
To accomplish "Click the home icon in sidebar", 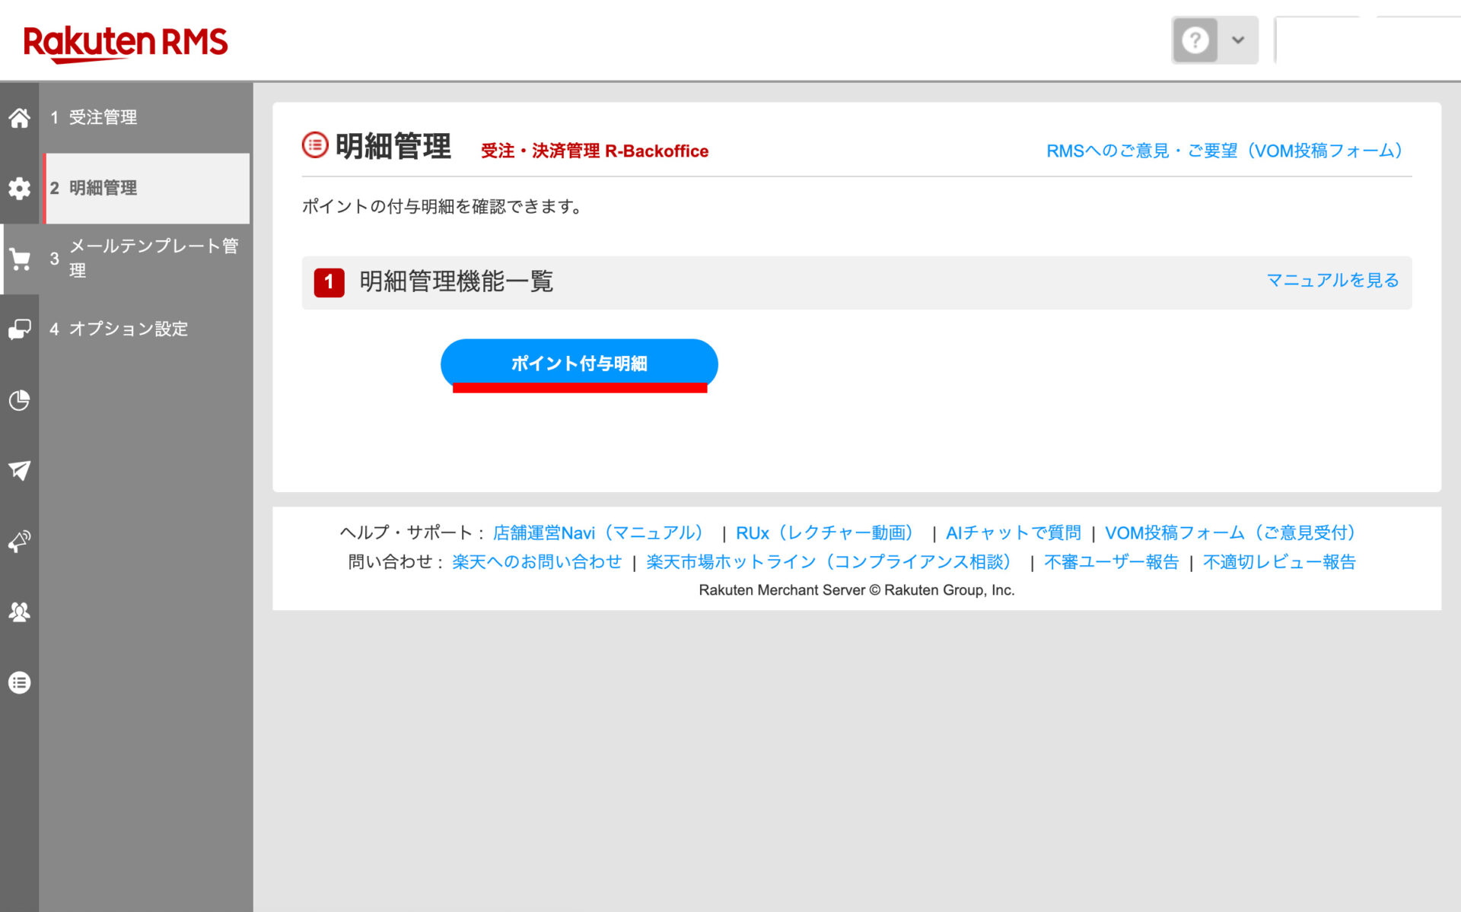I will (19, 118).
